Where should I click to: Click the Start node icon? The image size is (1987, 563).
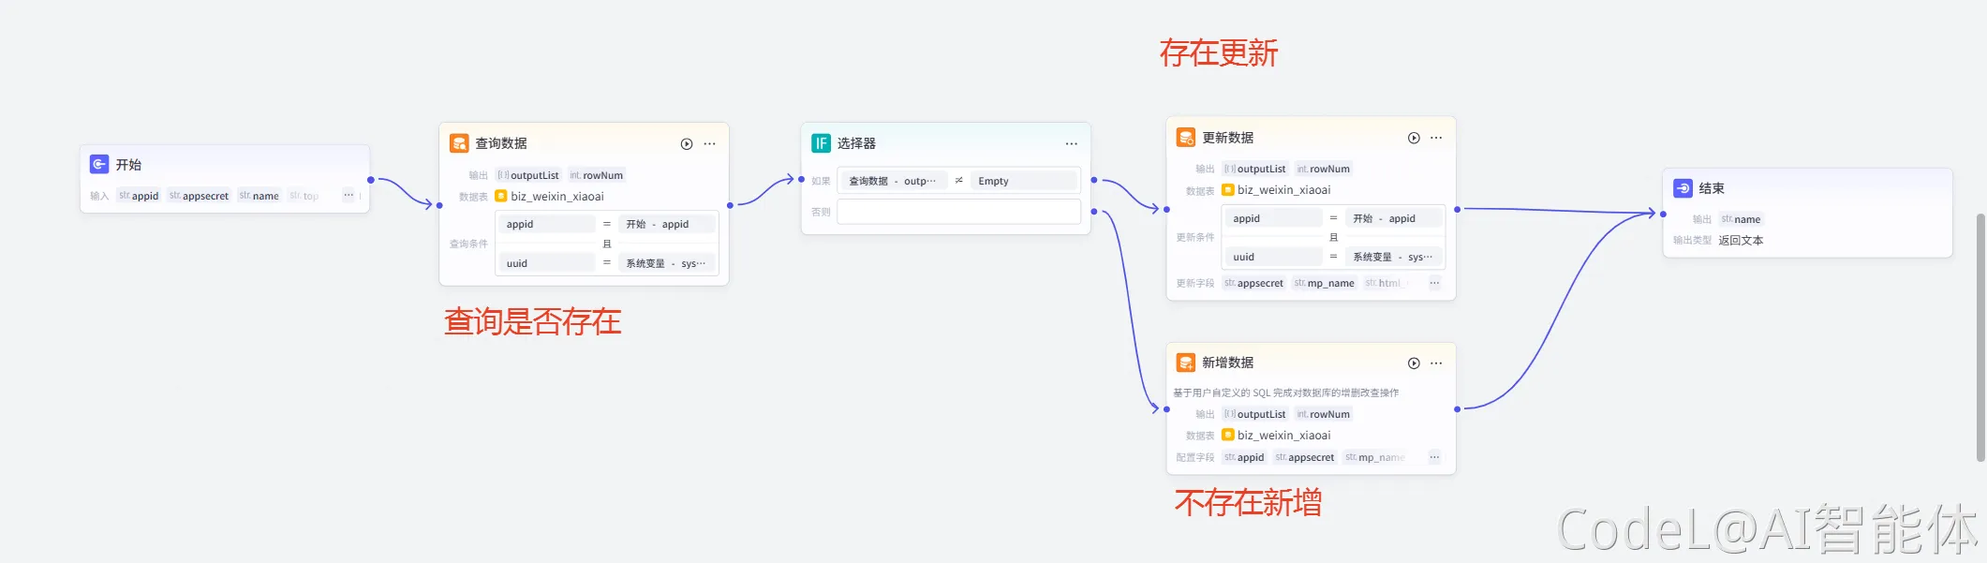pyautogui.click(x=99, y=165)
